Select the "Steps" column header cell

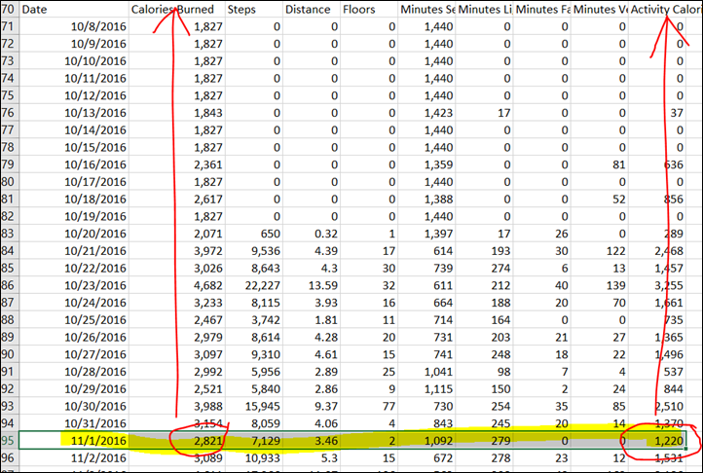tap(251, 9)
